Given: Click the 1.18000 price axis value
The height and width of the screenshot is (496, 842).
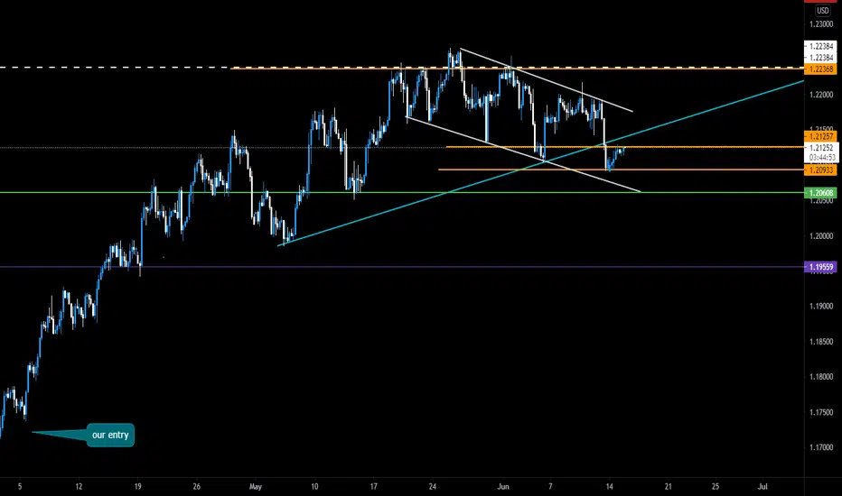Looking at the screenshot, I should click(x=821, y=377).
